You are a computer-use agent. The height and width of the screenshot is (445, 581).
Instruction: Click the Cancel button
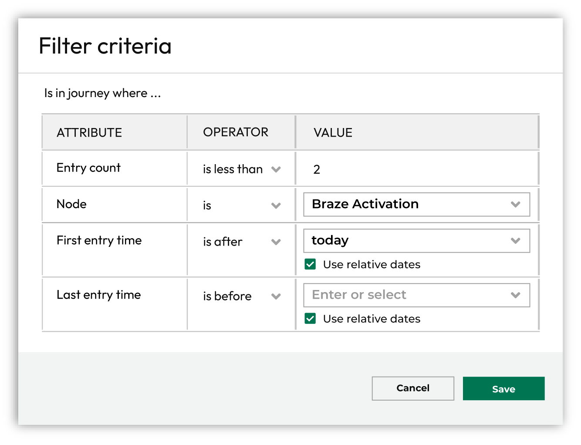tap(413, 388)
